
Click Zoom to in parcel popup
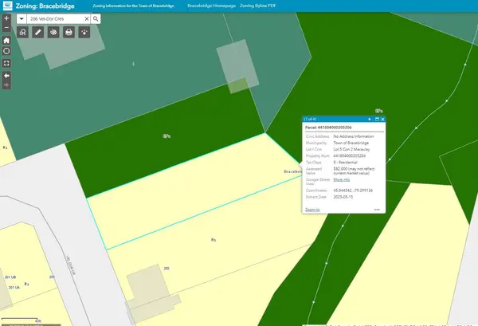click(312, 209)
